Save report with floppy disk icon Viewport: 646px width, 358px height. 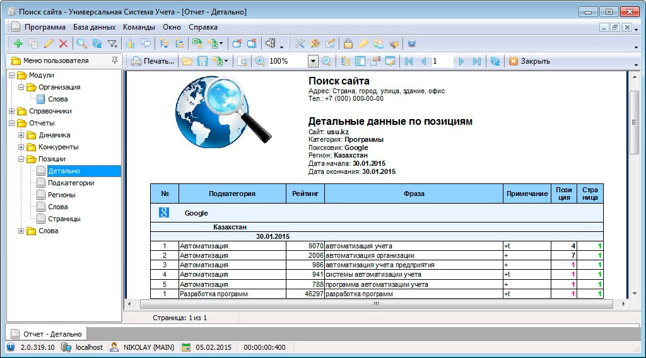203,61
